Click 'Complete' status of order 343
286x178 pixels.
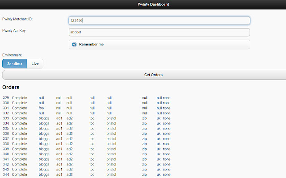[x=19, y=170]
